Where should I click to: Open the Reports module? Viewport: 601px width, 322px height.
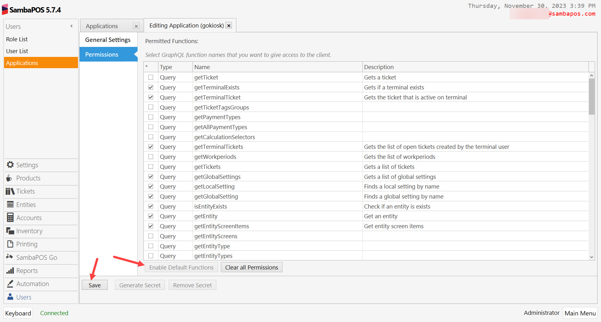tap(27, 270)
